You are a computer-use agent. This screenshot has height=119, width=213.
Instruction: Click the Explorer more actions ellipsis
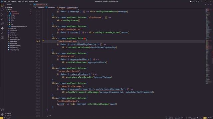point(31,5)
